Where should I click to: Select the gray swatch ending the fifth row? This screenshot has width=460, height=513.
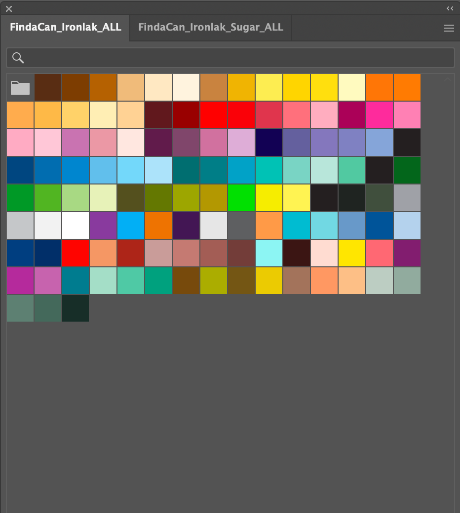click(407, 198)
